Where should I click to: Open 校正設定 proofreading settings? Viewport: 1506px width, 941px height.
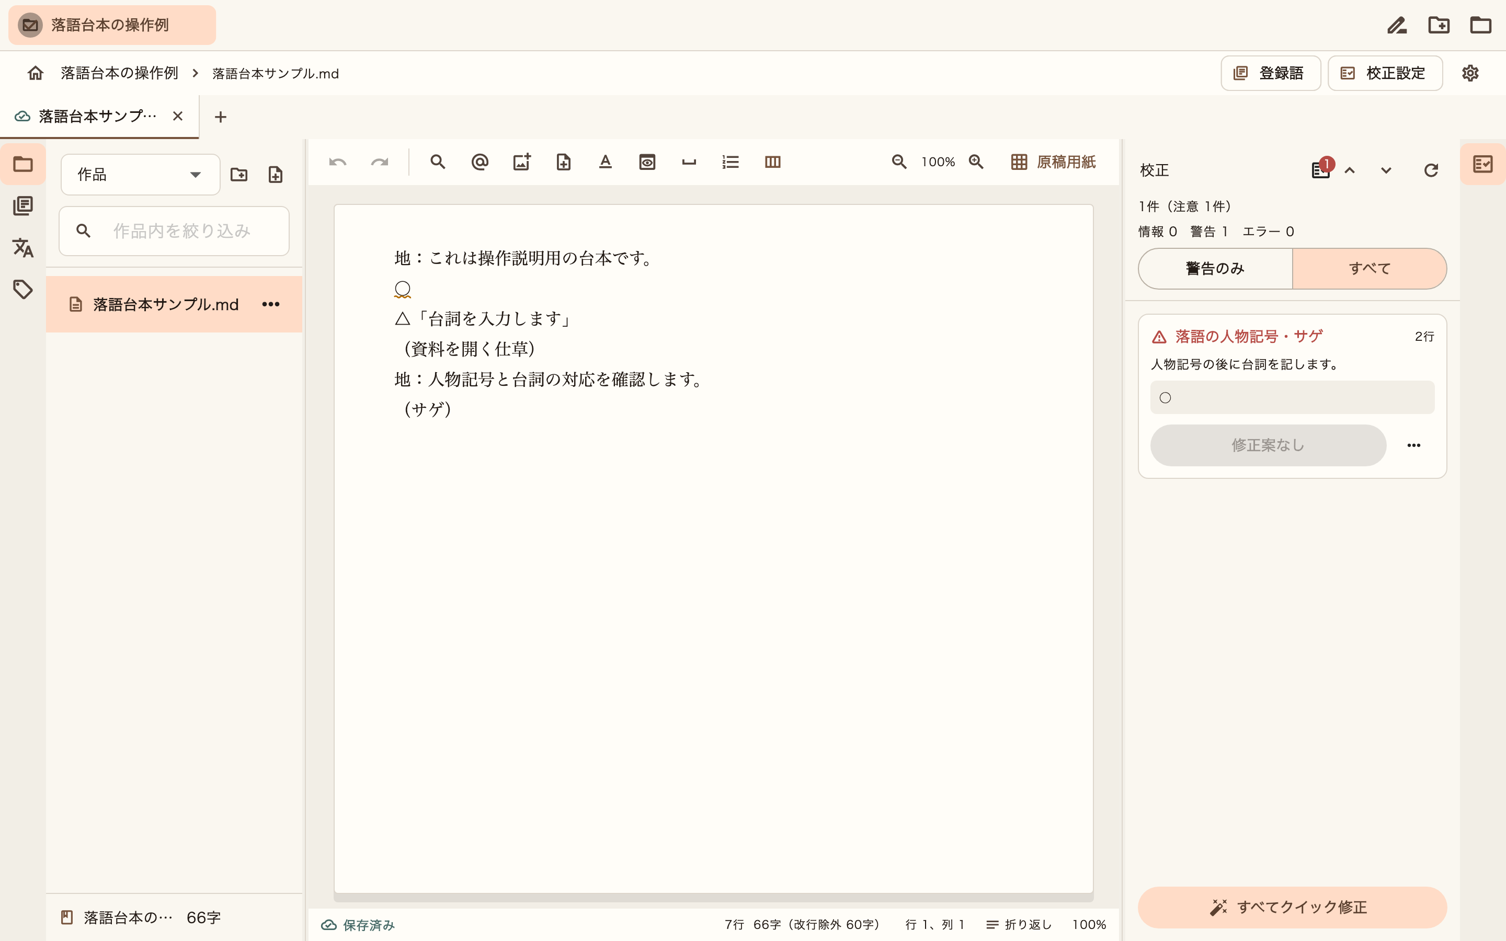1385,73
